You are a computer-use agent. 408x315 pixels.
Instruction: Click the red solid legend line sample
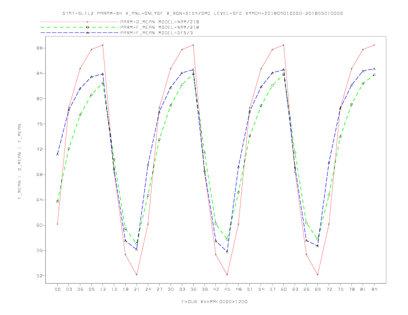(80, 22)
